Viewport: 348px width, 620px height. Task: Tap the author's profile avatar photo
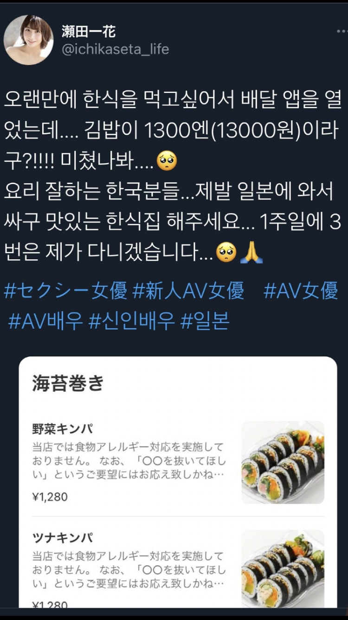[x=28, y=40]
